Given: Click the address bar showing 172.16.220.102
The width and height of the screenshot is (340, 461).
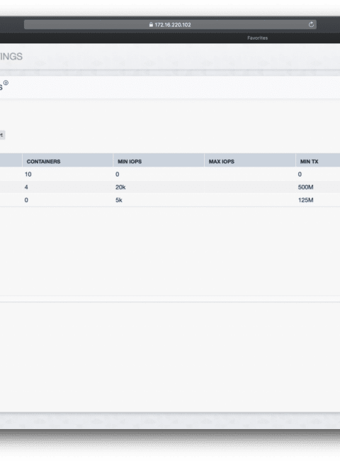Looking at the screenshot, I should click(170, 25).
